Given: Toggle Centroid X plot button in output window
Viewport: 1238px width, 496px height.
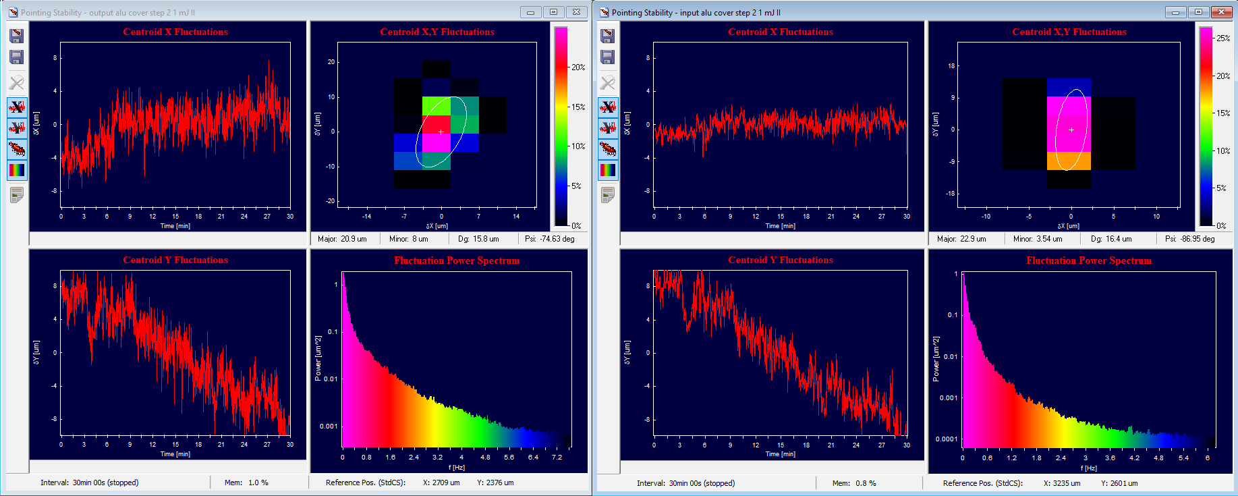Looking at the screenshot, I should point(17,107).
